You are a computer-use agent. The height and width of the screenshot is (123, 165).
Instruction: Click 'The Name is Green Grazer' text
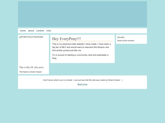click(x=31, y=72)
